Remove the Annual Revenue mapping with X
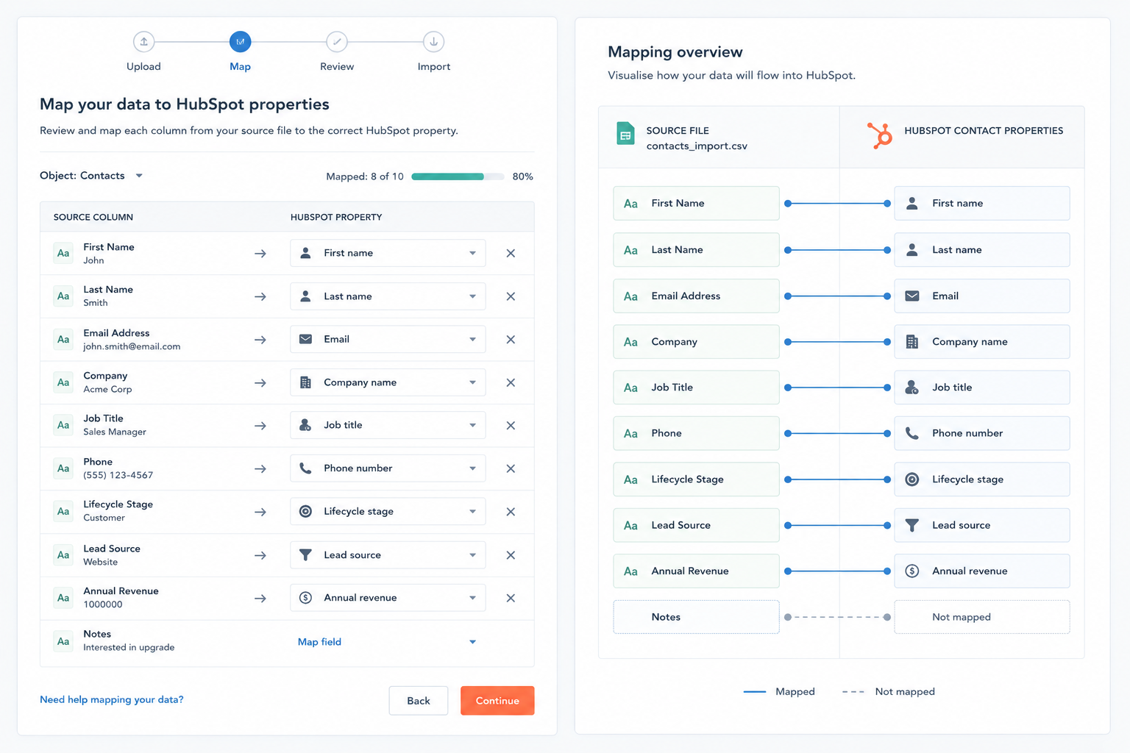This screenshot has width=1130, height=753. point(511,598)
